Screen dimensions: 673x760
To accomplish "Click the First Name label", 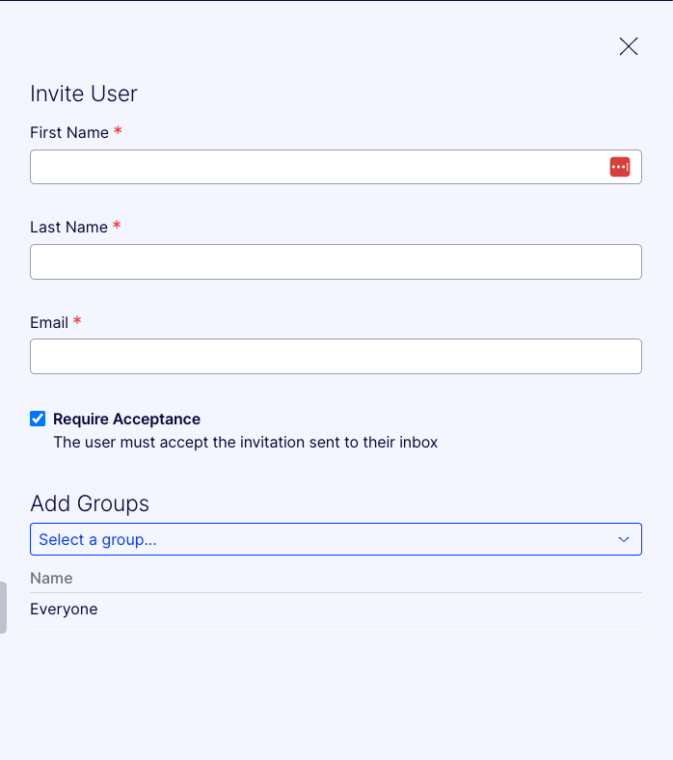I will tap(69, 132).
